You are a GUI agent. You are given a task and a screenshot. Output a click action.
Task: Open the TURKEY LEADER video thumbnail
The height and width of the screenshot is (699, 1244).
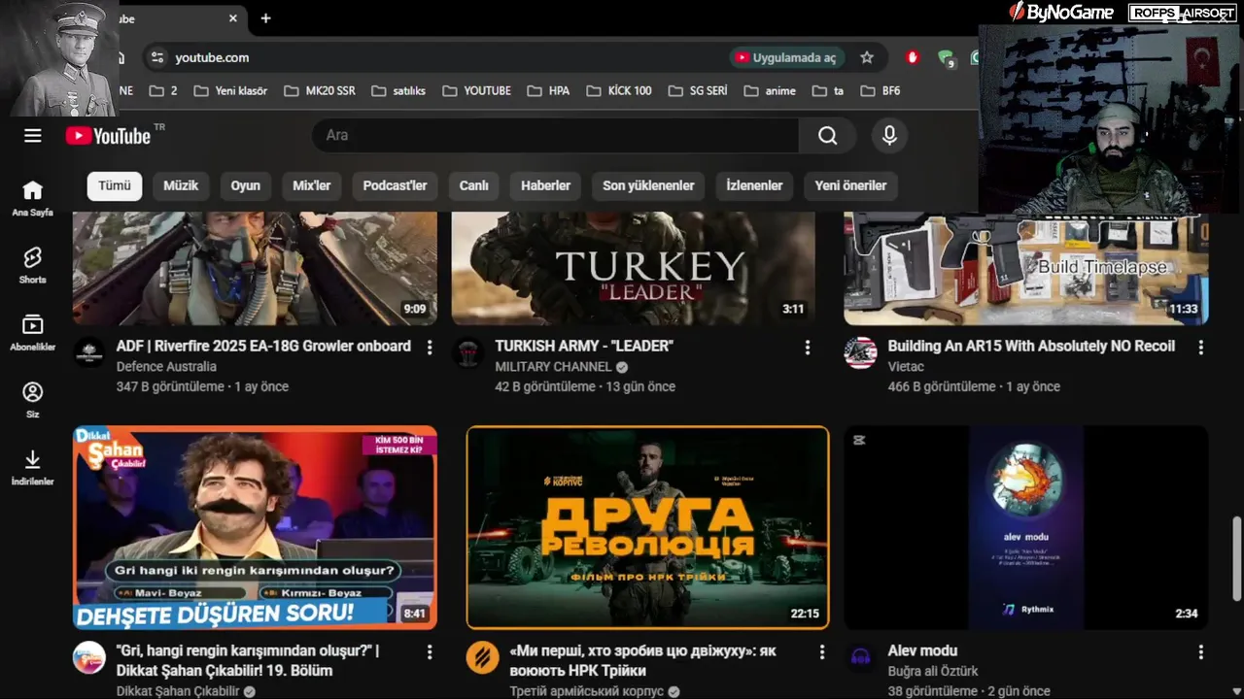(634, 269)
